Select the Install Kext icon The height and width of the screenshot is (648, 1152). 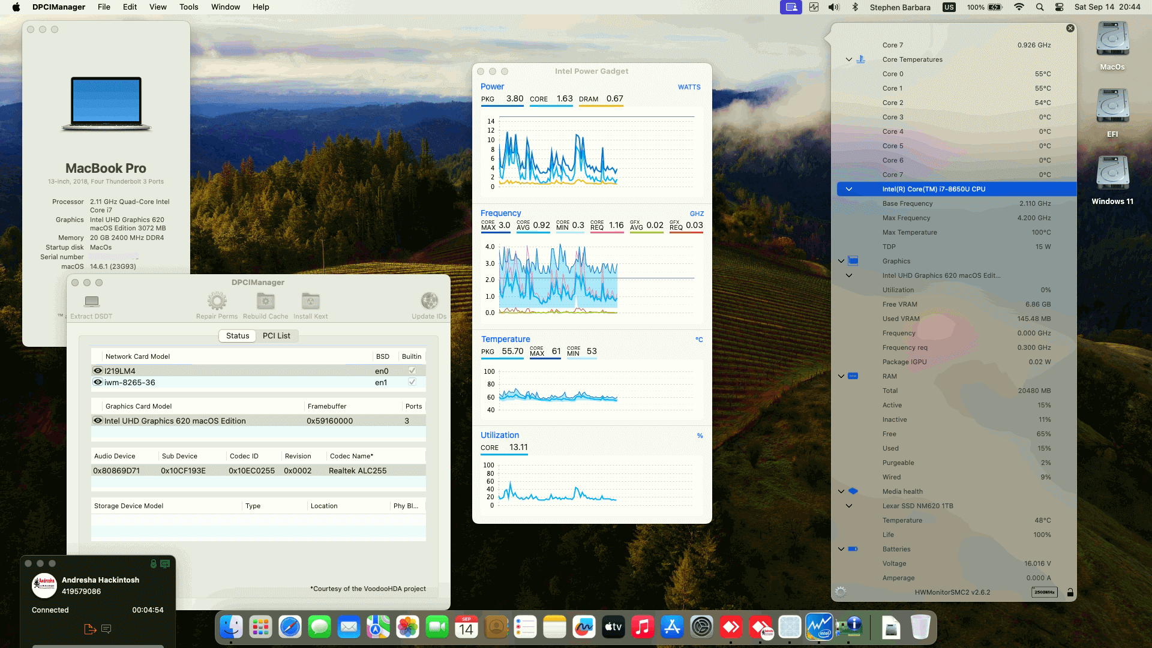310,302
